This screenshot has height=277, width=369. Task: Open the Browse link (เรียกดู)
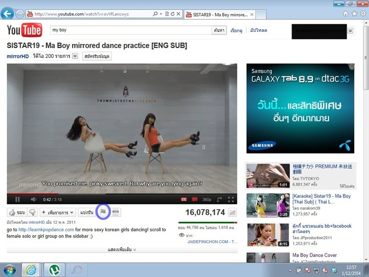tap(236, 30)
